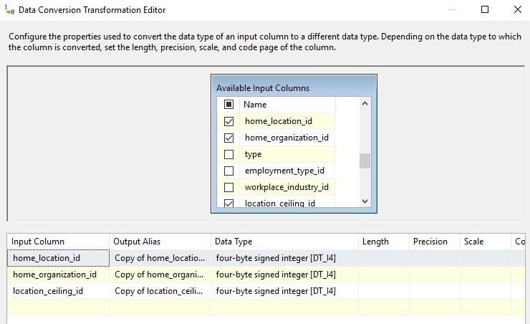
Task: Click the Output Alias column header
Action: pos(160,242)
